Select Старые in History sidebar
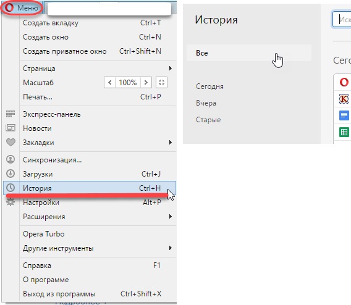Image resolution: width=351 pixels, height=305 pixels. pyautogui.click(x=208, y=120)
